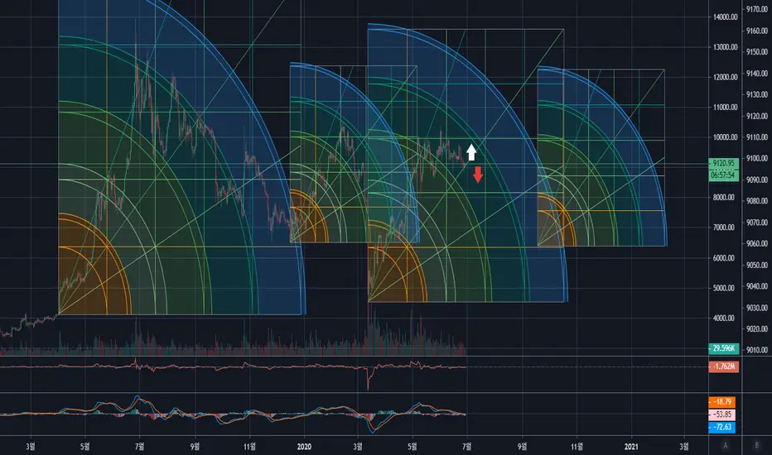Click the orange indicator value -18.79

tap(721, 402)
